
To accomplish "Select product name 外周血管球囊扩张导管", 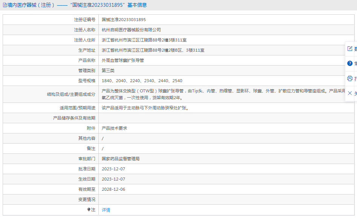I will [123, 61].
